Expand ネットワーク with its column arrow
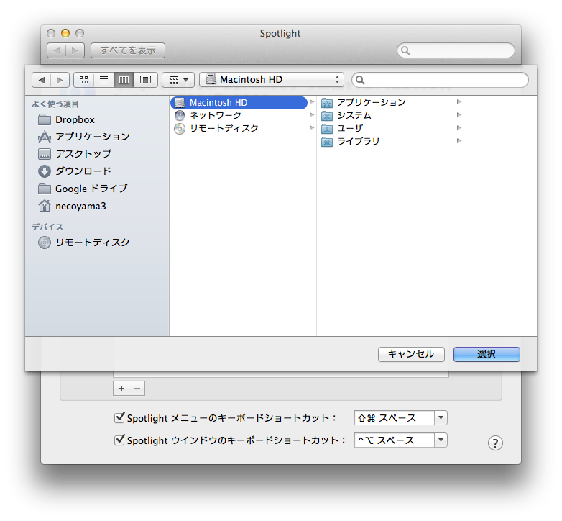 (x=312, y=115)
